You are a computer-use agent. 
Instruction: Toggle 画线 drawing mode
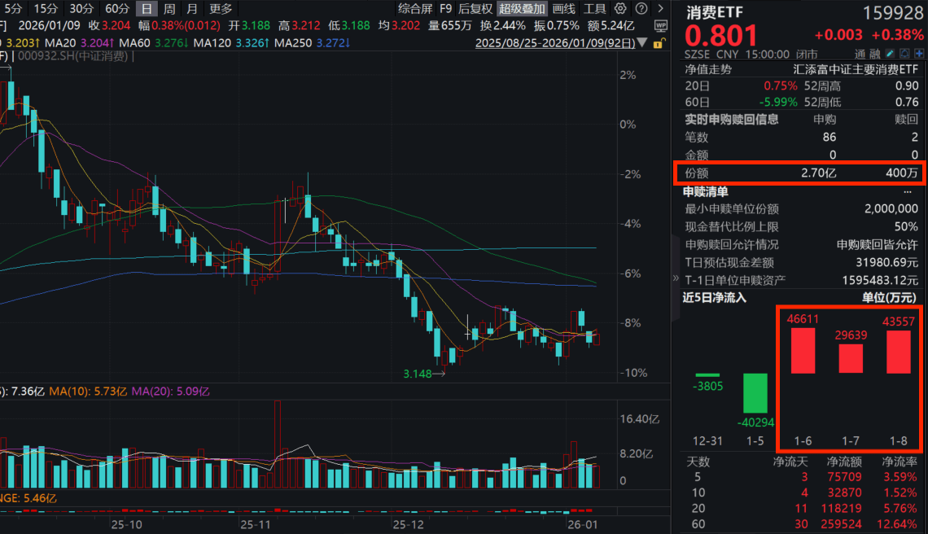point(563,9)
